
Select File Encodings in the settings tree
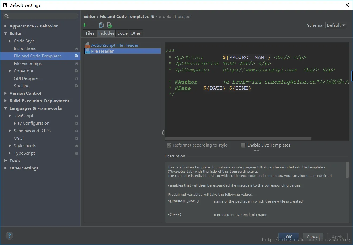point(28,64)
